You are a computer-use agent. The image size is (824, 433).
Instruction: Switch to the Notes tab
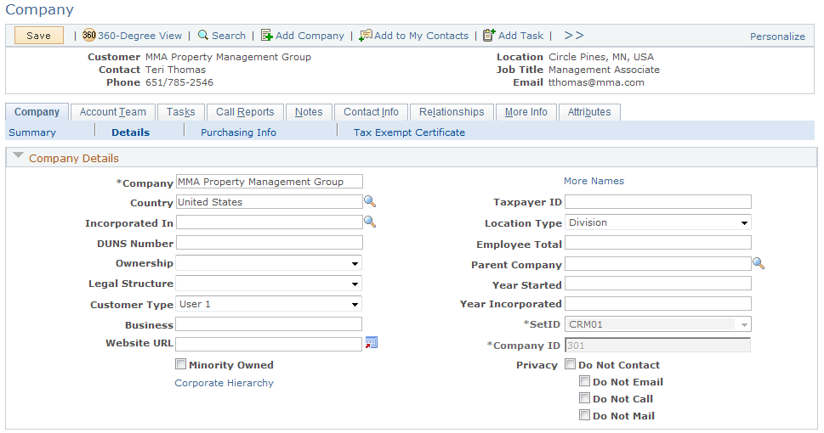[x=309, y=112]
